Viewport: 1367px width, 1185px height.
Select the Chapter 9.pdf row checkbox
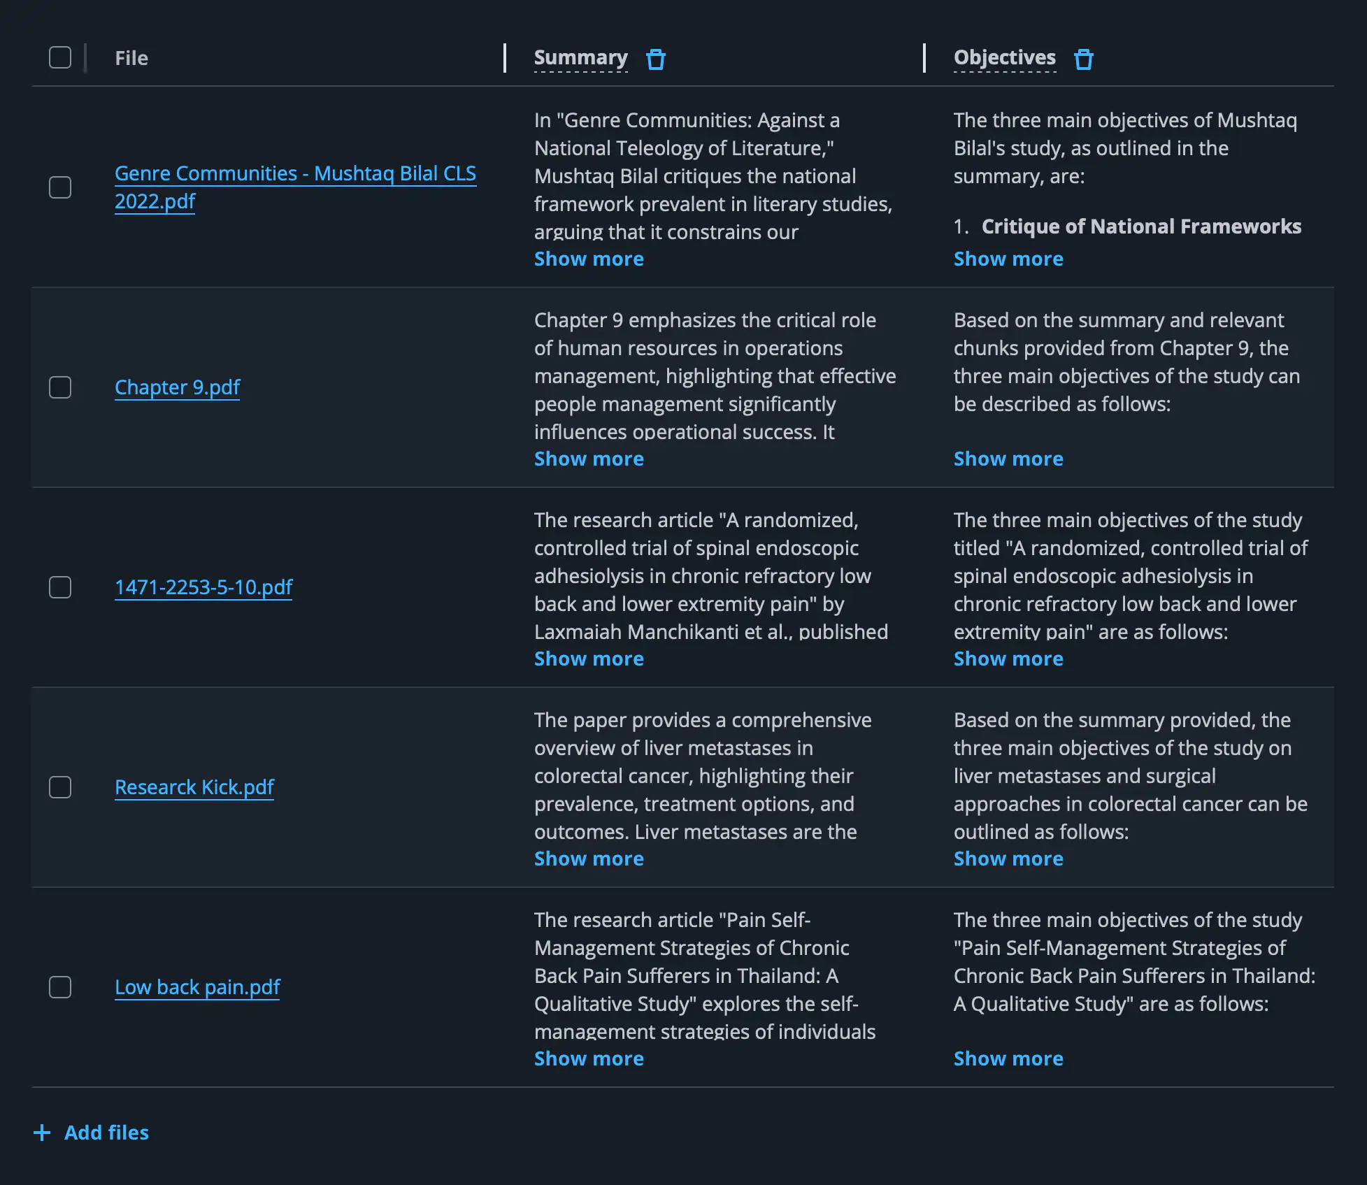[x=60, y=387]
